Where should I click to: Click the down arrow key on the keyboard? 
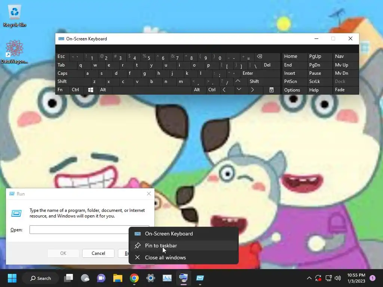[x=239, y=90]
